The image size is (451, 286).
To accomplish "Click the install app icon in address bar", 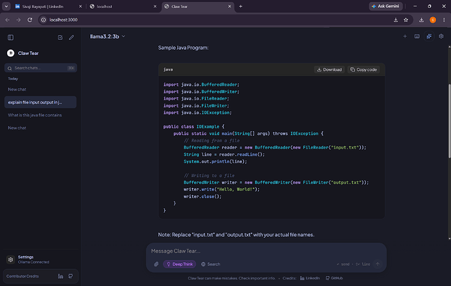I will point(396,20).
